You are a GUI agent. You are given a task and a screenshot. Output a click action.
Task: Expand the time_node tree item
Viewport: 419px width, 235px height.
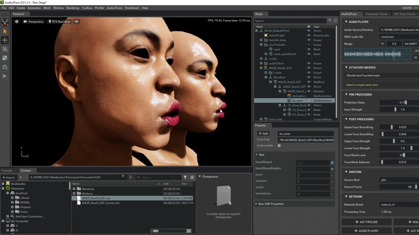(x=261, y=120)
